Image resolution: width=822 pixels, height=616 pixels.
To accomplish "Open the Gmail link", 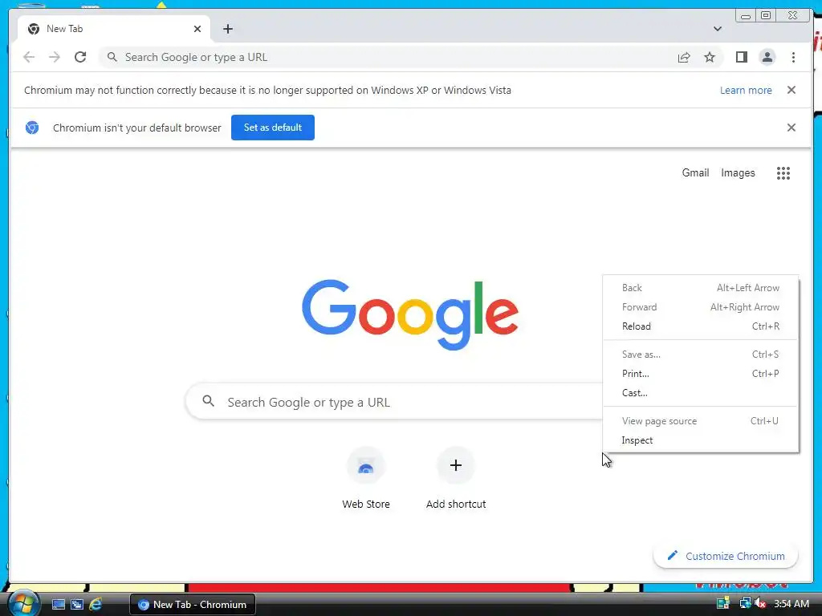I will click(695, 173).
